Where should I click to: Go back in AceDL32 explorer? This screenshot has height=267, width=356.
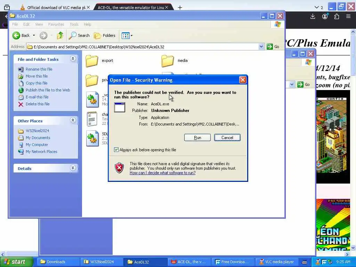21,35
